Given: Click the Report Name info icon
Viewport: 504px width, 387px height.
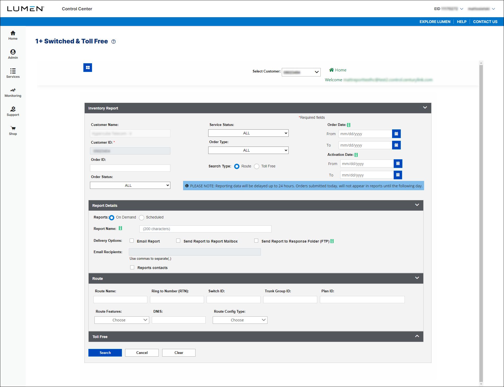Looking at the screenshot, I should point(120,228).
